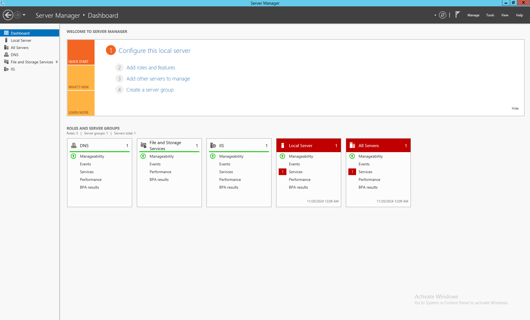Click All Servers Manageability status icon
The height and width of the screenshot is (320, 530).
pos(352,156)
